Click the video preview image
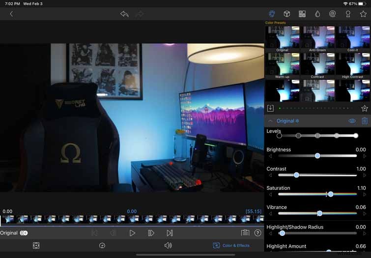Image resolution: width=371 pixels, height=258 pixels. coord(132,117)
